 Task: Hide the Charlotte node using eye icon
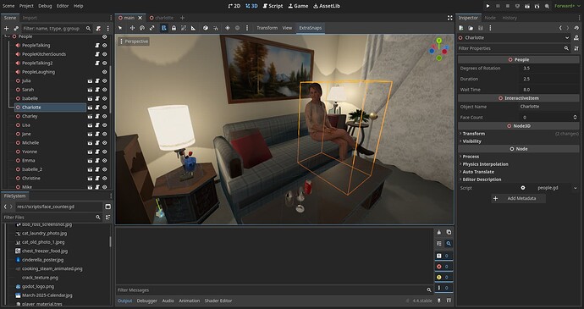pos(105,108)
